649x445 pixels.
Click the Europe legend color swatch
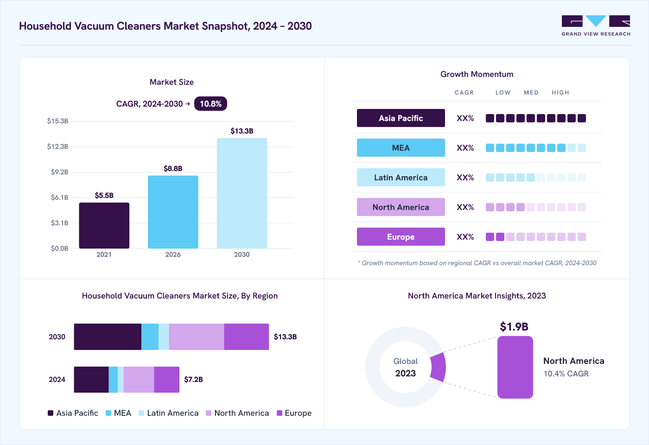280,413
